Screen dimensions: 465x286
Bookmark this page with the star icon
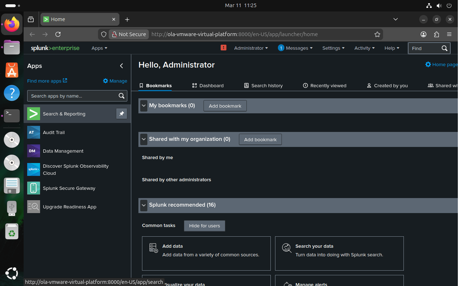377,34
